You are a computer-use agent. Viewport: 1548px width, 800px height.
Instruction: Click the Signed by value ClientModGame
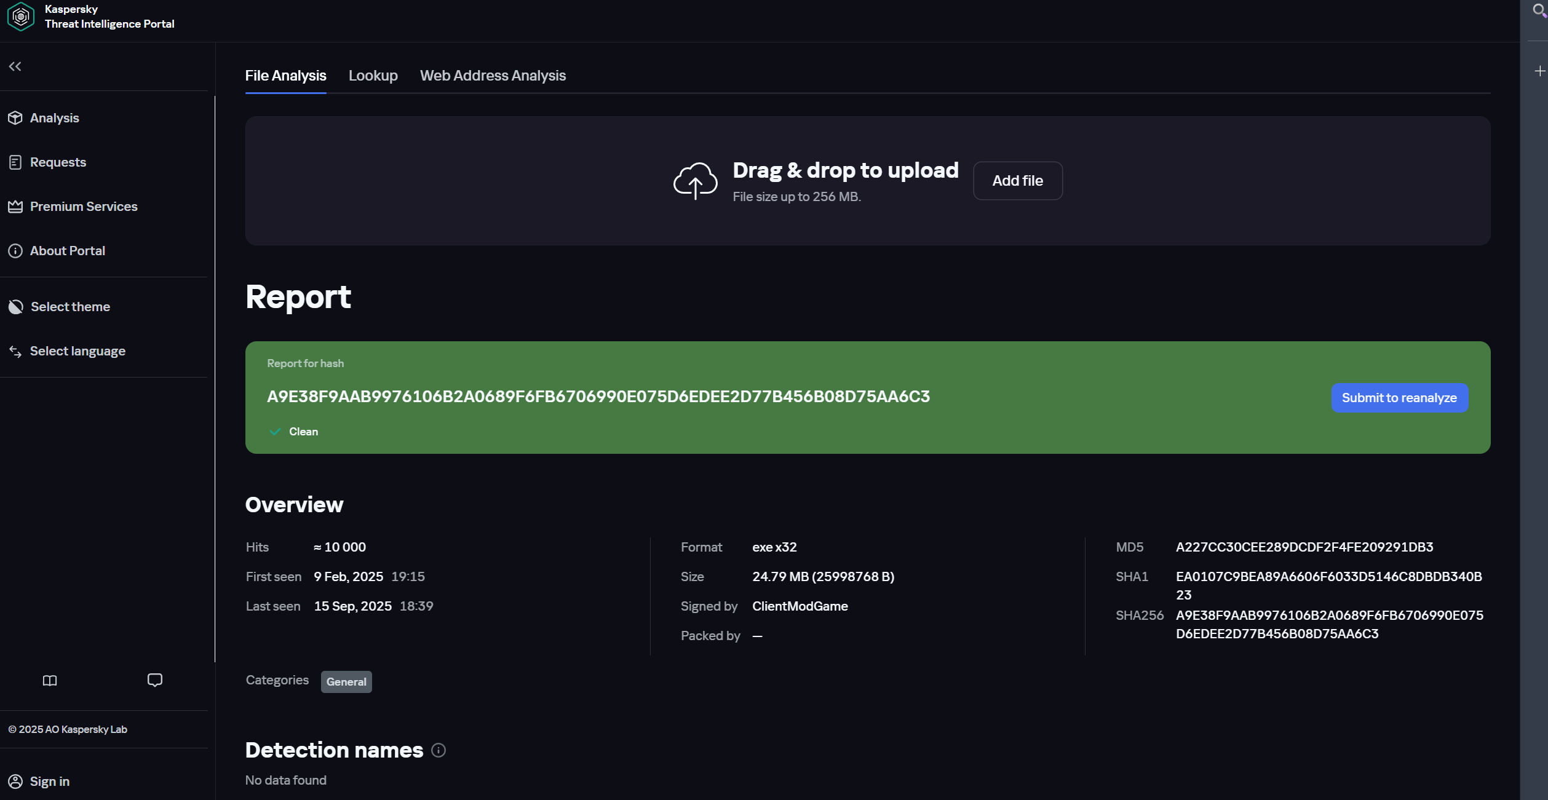coord(800,606)
